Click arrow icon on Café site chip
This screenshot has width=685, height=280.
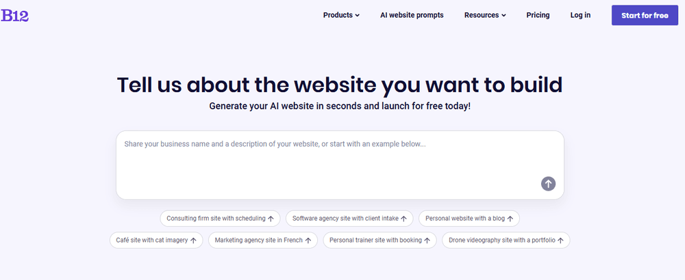click(194, 241)
